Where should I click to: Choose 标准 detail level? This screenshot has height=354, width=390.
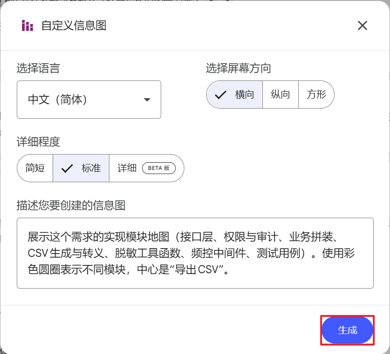[81, 168]
